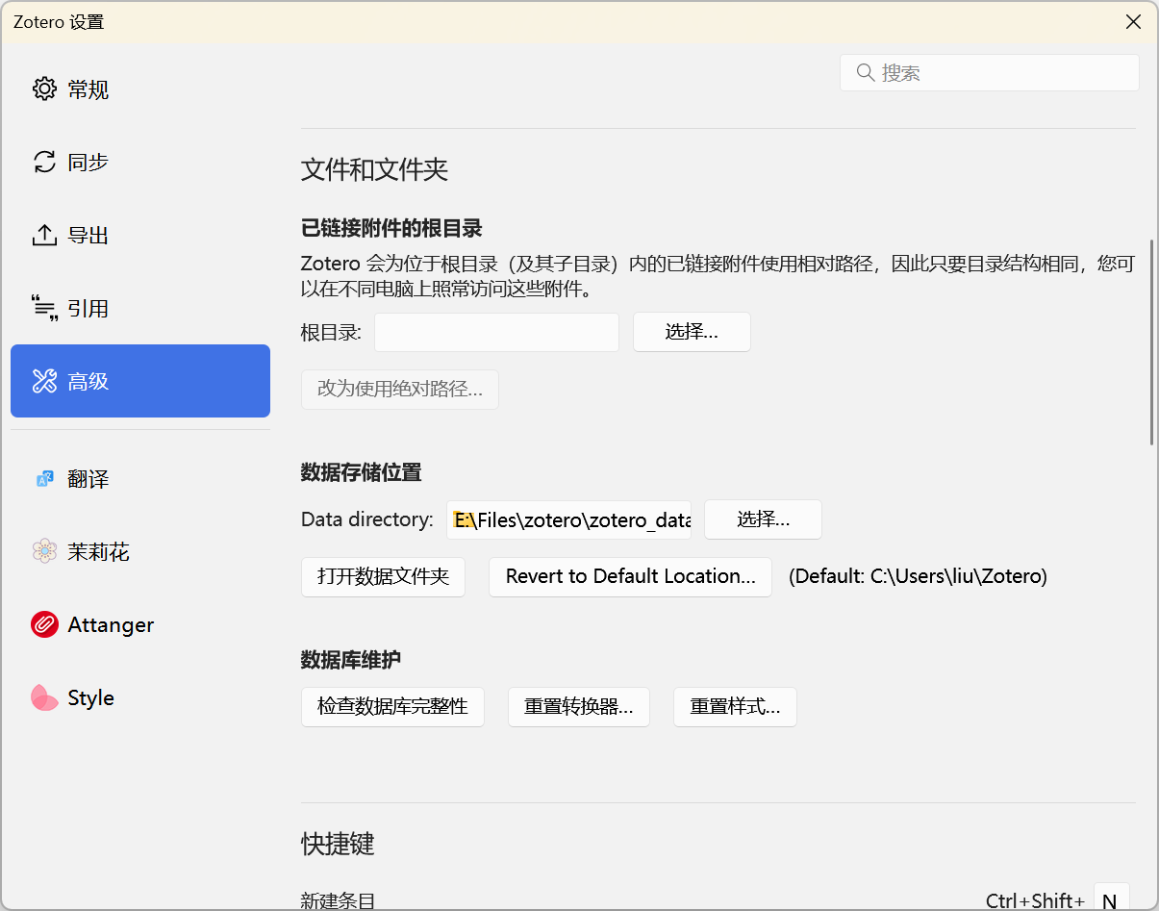Click Revert to Default Location button
The width and height of the screenshot is (1159, 911).
tap(630, 576)
